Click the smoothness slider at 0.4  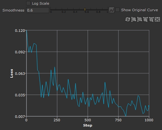pos(74,9)
